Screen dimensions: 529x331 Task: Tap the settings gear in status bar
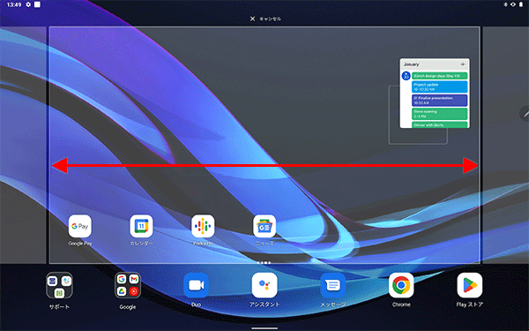click(x=28, y=4)
